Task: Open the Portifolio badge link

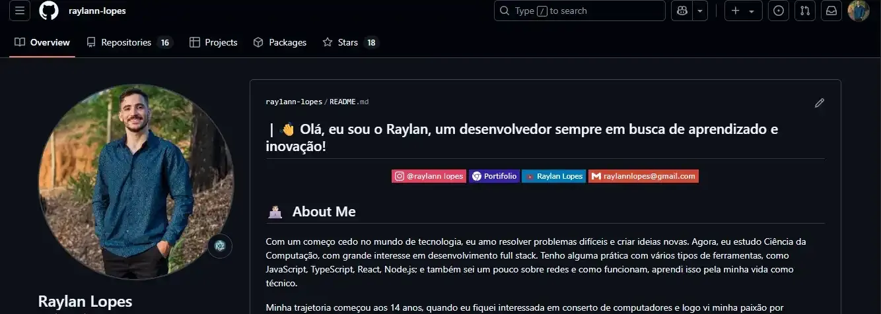Action: [x=494, y=176]
